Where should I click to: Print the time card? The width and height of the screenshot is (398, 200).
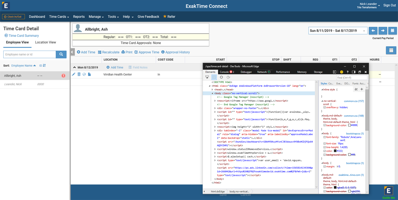[x=127, y=52]
